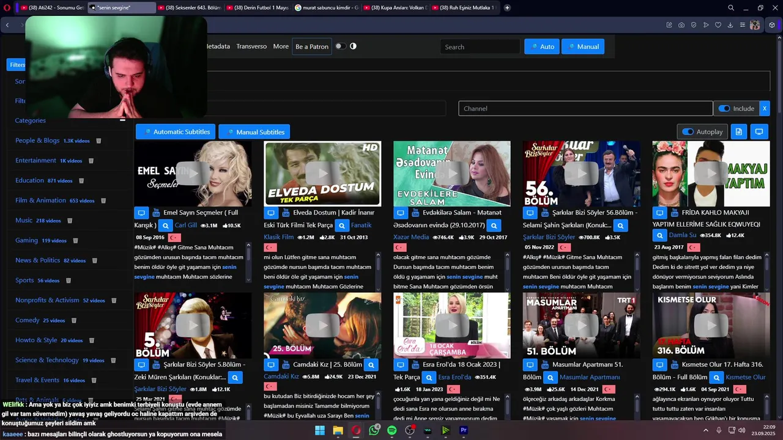Remove Entertainment category via trash icon
The height and width of the screenshot is (440, 783).
(91, 161)
